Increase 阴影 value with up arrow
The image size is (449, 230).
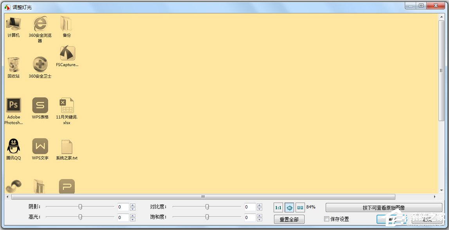coord(133,205)
